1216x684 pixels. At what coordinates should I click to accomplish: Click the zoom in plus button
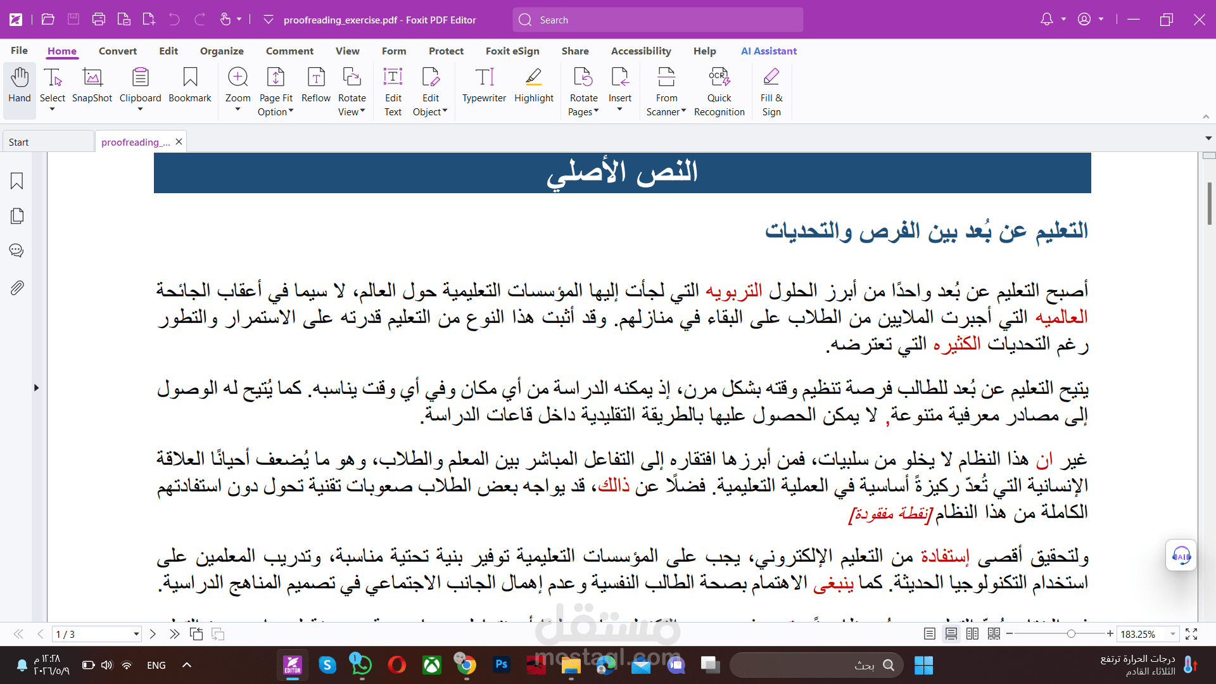(x=1110, y=634)
